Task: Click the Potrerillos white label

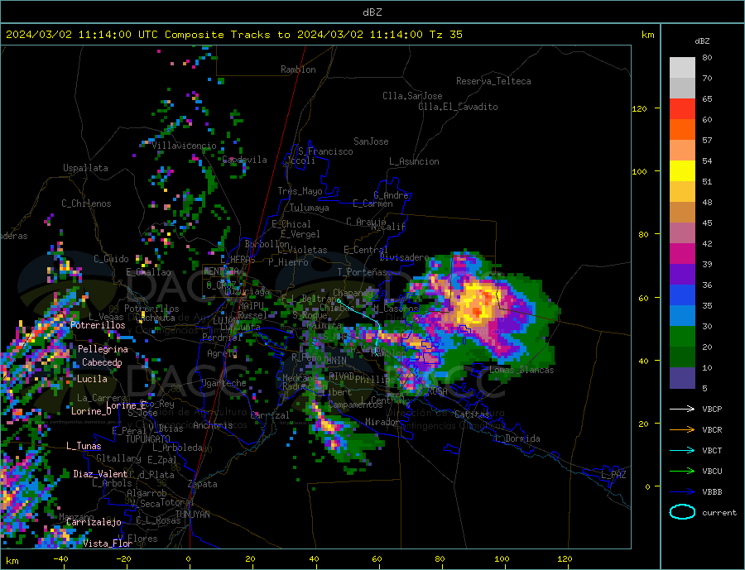Action: [x=98, y=325]
